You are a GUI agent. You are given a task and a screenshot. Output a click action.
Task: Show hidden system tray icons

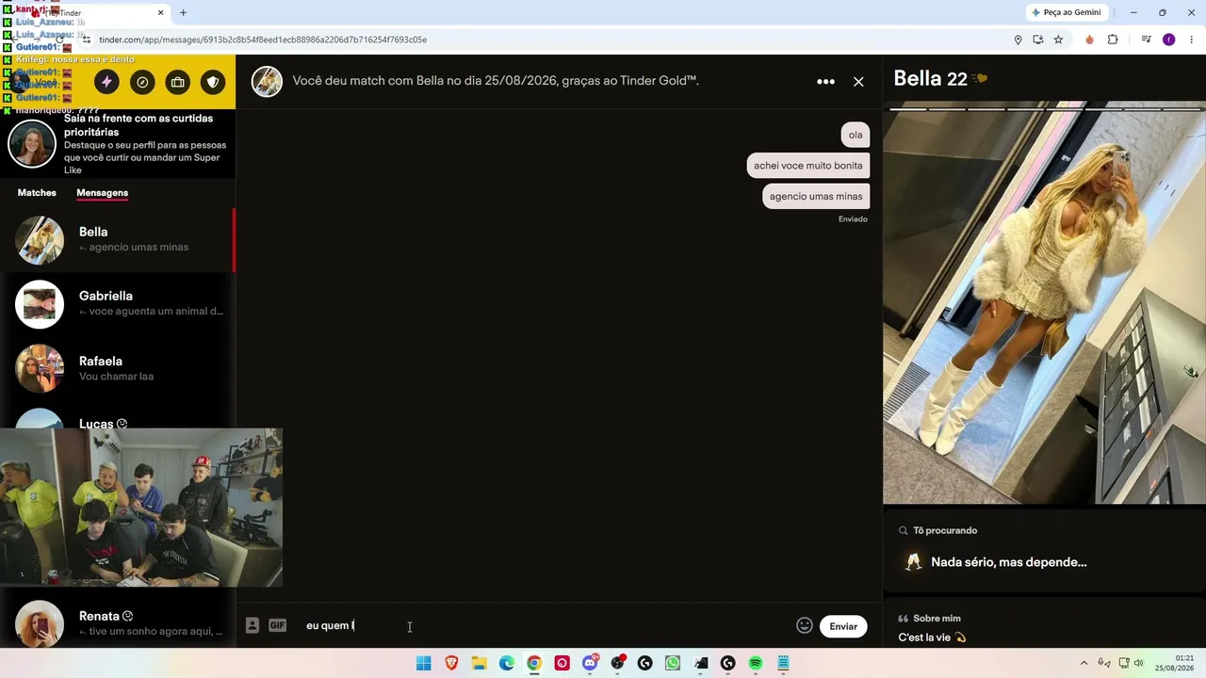[x=1084, y=663]
